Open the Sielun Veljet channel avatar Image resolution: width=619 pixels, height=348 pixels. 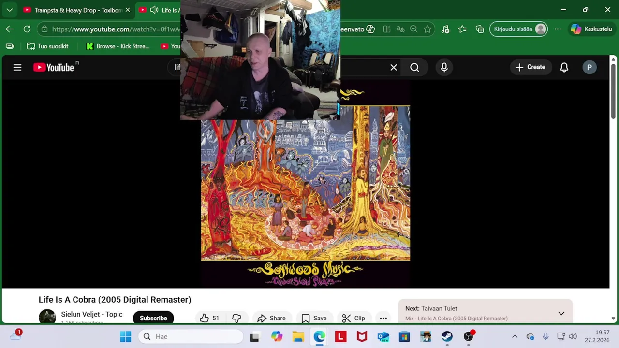pyautogui.click(x=47, y=317)
